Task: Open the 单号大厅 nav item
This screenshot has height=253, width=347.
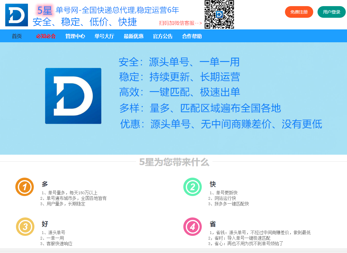Action: coord(104,36)
